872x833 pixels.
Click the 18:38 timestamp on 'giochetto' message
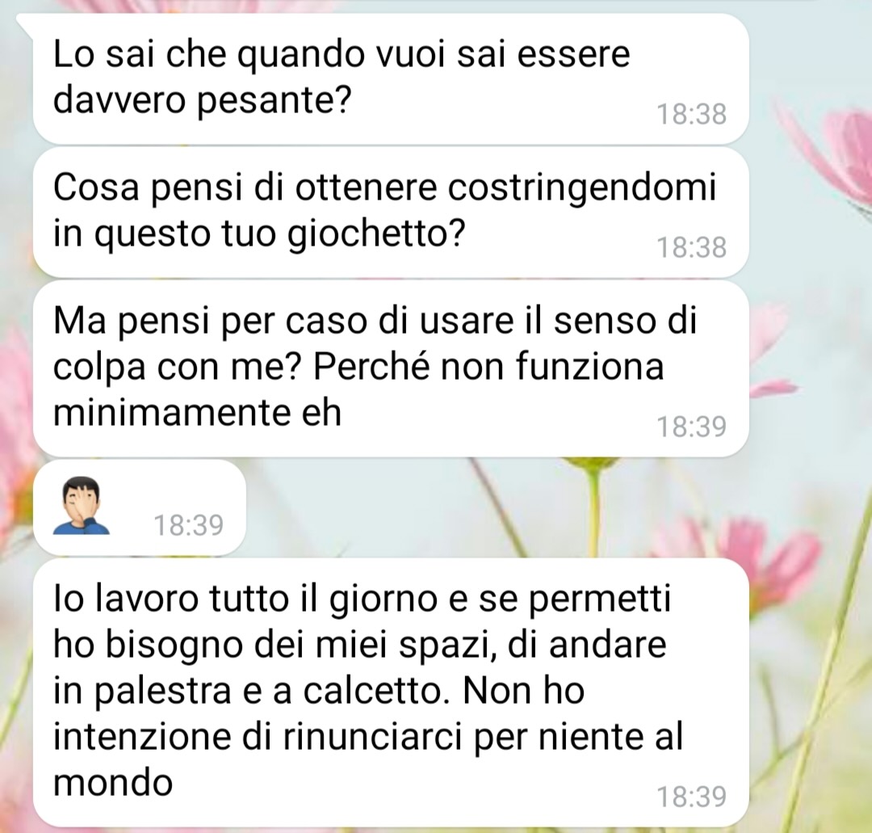point(691,247)
